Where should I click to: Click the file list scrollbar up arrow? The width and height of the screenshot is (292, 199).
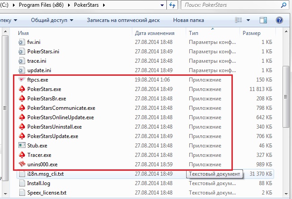point(286,32)
